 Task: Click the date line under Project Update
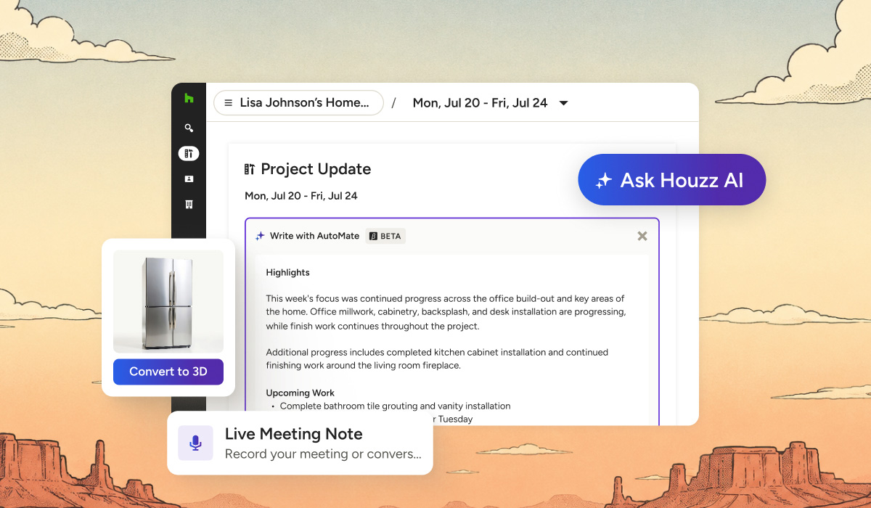pos(300,196)
